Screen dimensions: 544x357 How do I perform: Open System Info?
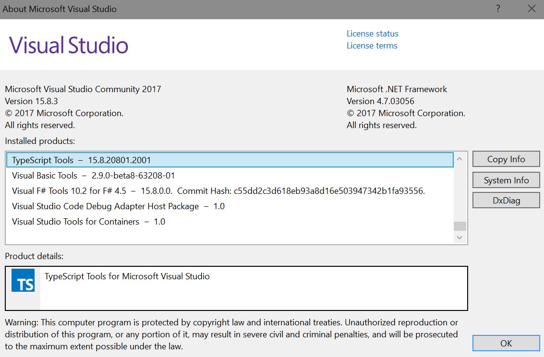(506, 180)
